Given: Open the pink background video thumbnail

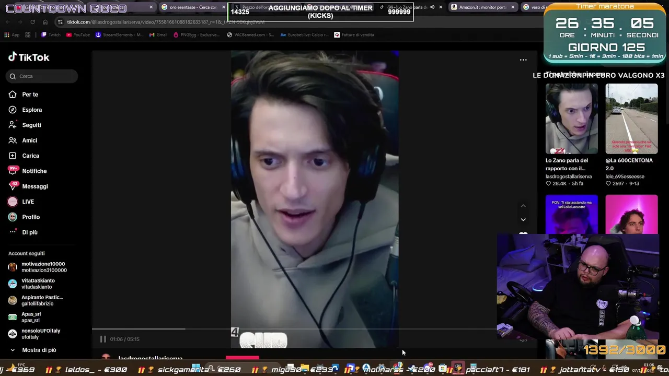Looking at the screenshot, I should [x=631, y=214].
